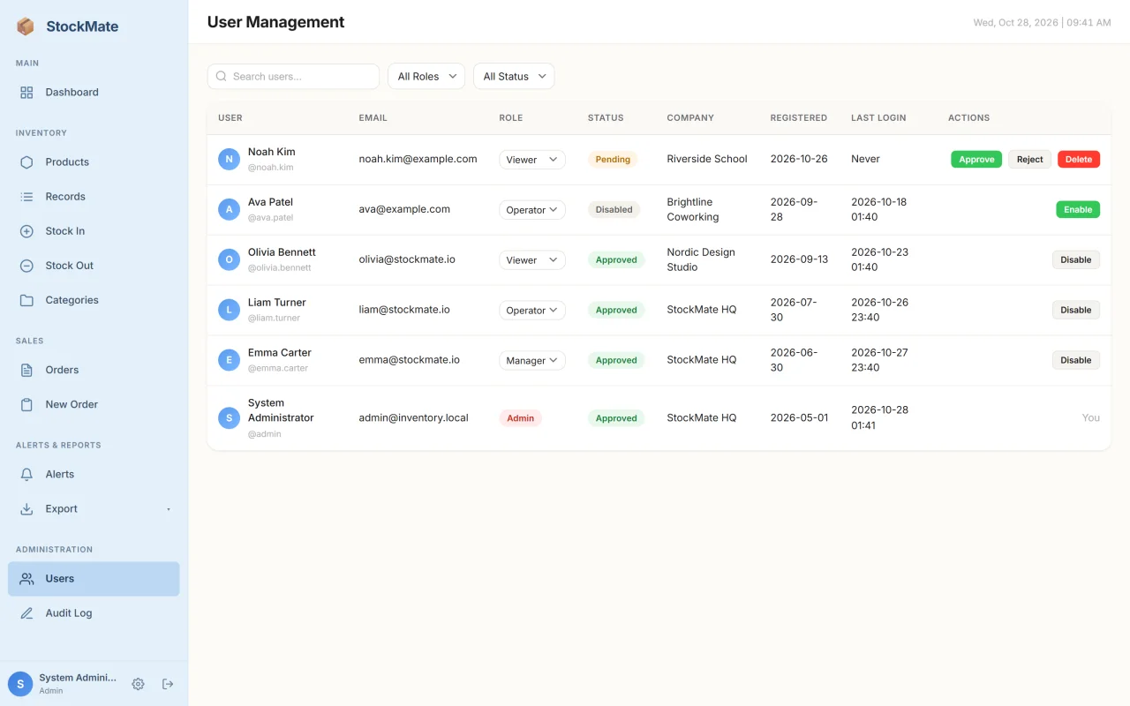Click the Disabled status badge
Image resolution: width=1130 pixels, height=706 pixels.
(614, 210)
